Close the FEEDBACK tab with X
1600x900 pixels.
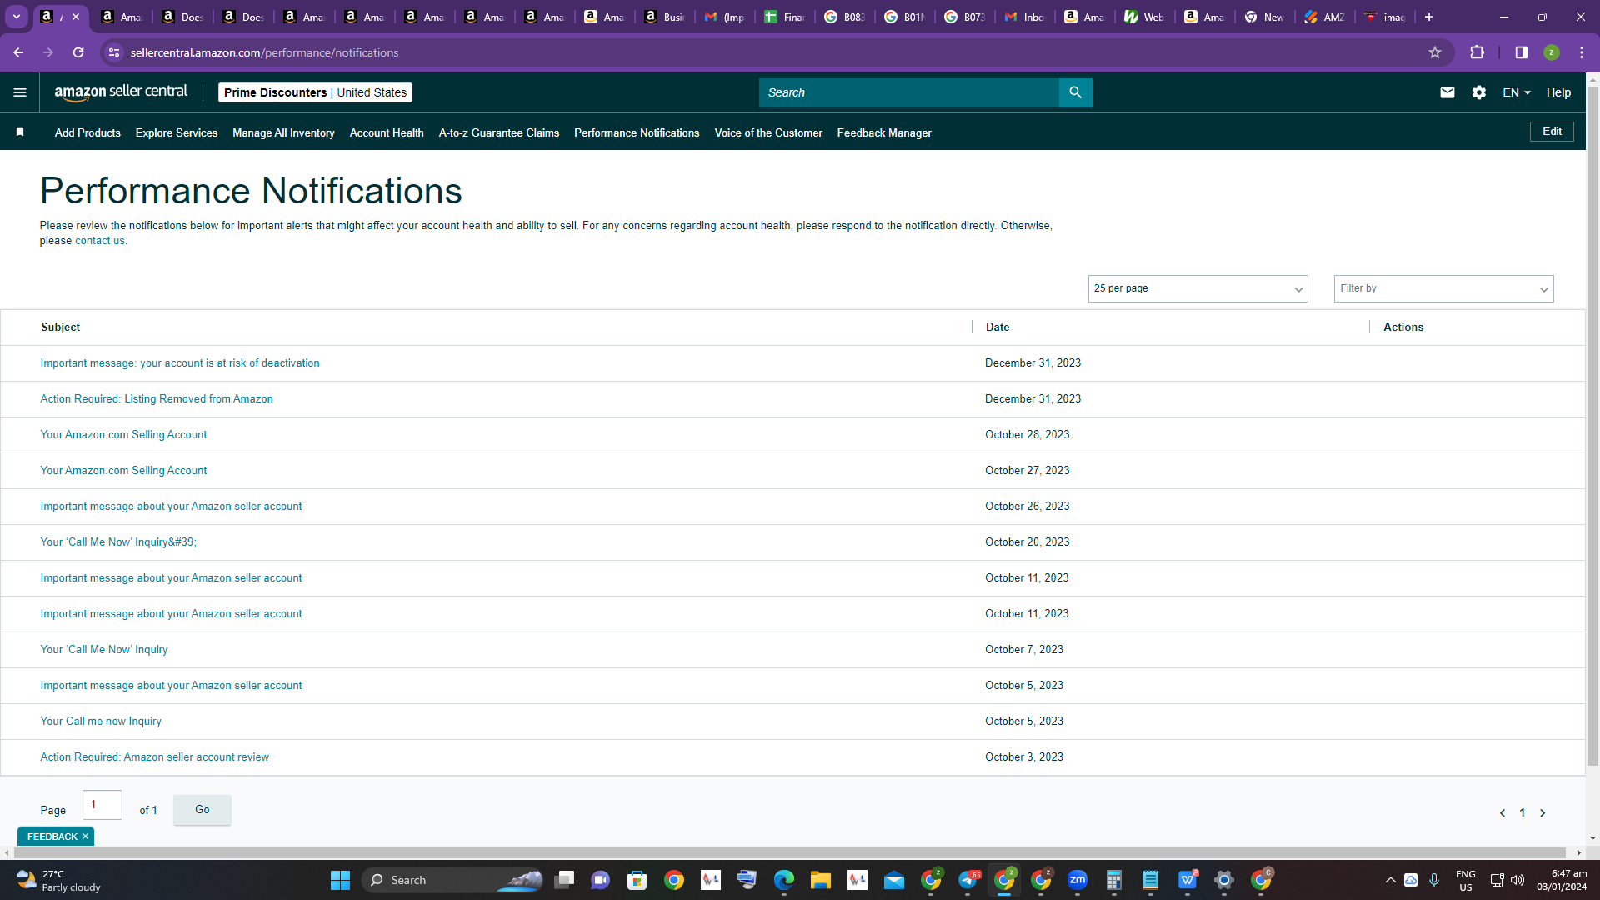85,837
